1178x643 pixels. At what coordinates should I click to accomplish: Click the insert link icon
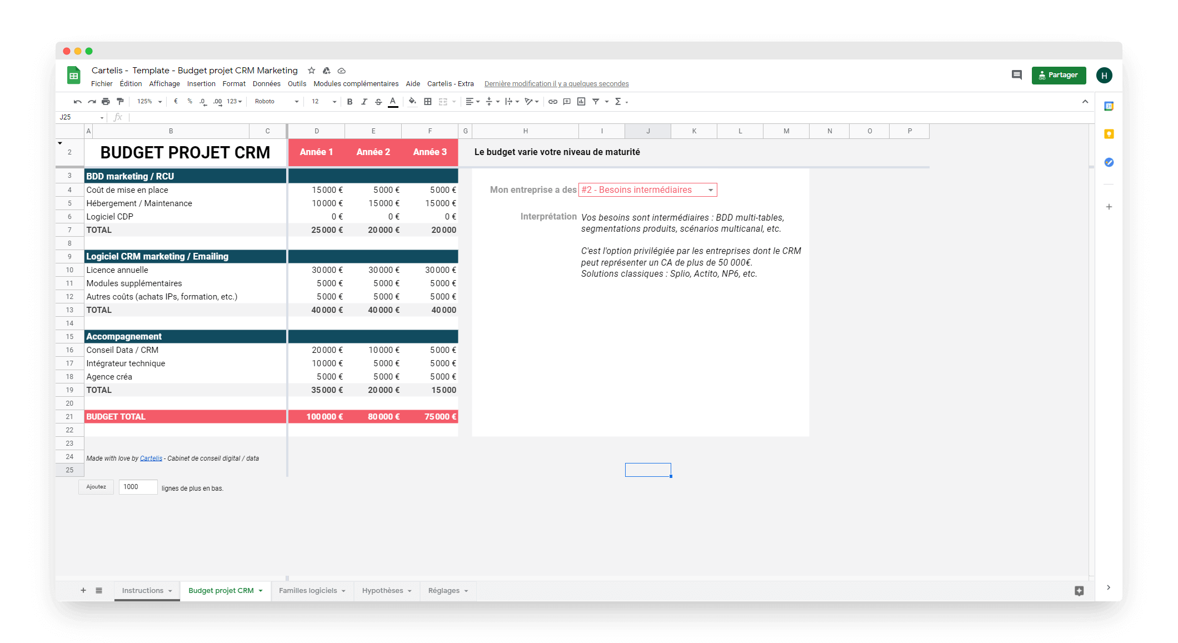(x=552, y=102)
